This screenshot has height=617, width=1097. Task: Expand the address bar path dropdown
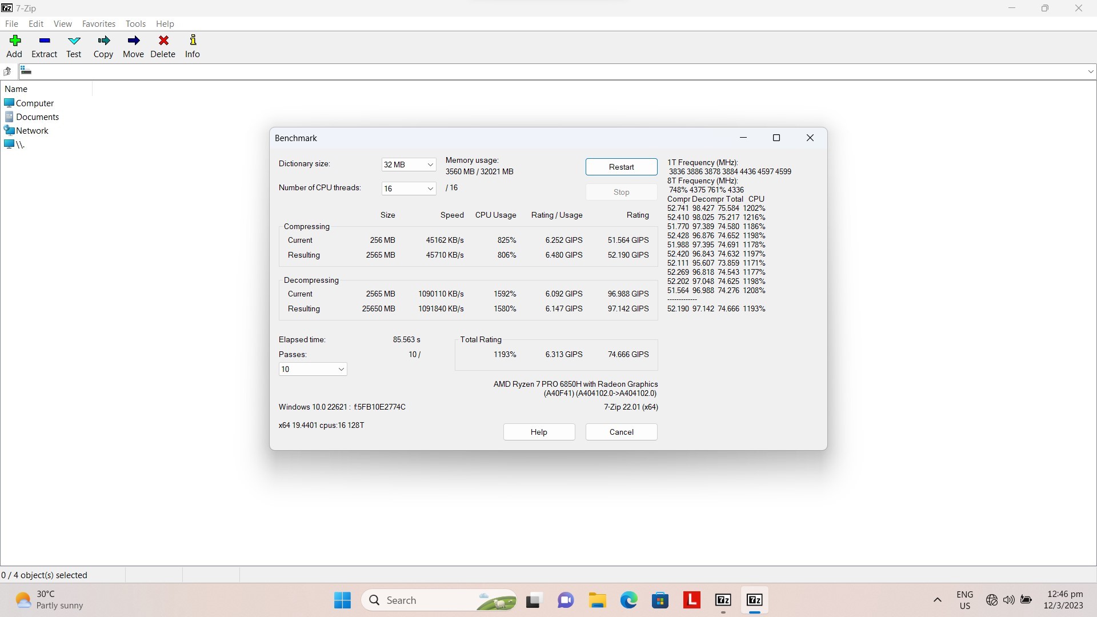[1090, 71]
